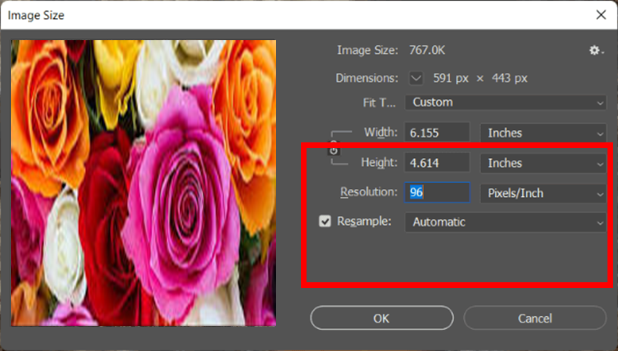Open the Fit To Custom dropdown
618x351 pixels.
pos(506,102)
